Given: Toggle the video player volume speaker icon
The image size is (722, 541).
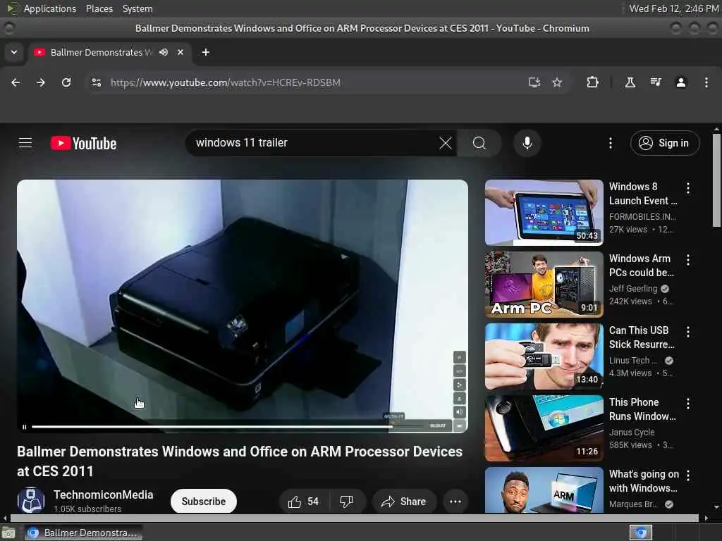Looking at the screenshot, I should [460, 411].
